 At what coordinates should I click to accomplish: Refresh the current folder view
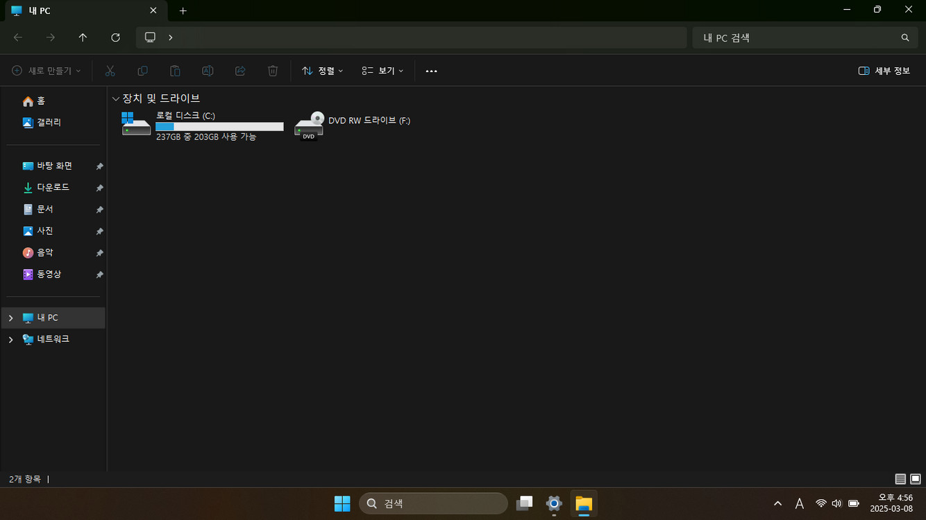(116, 37)
